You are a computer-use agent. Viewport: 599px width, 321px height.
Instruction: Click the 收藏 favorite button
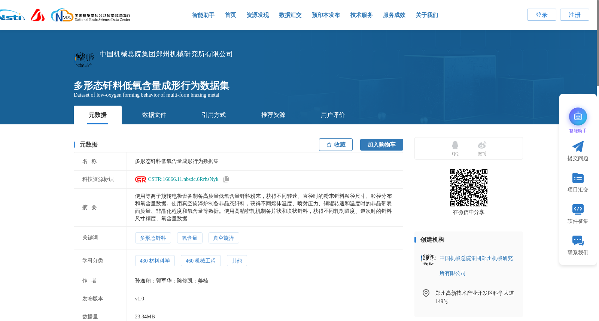(336, 145)
